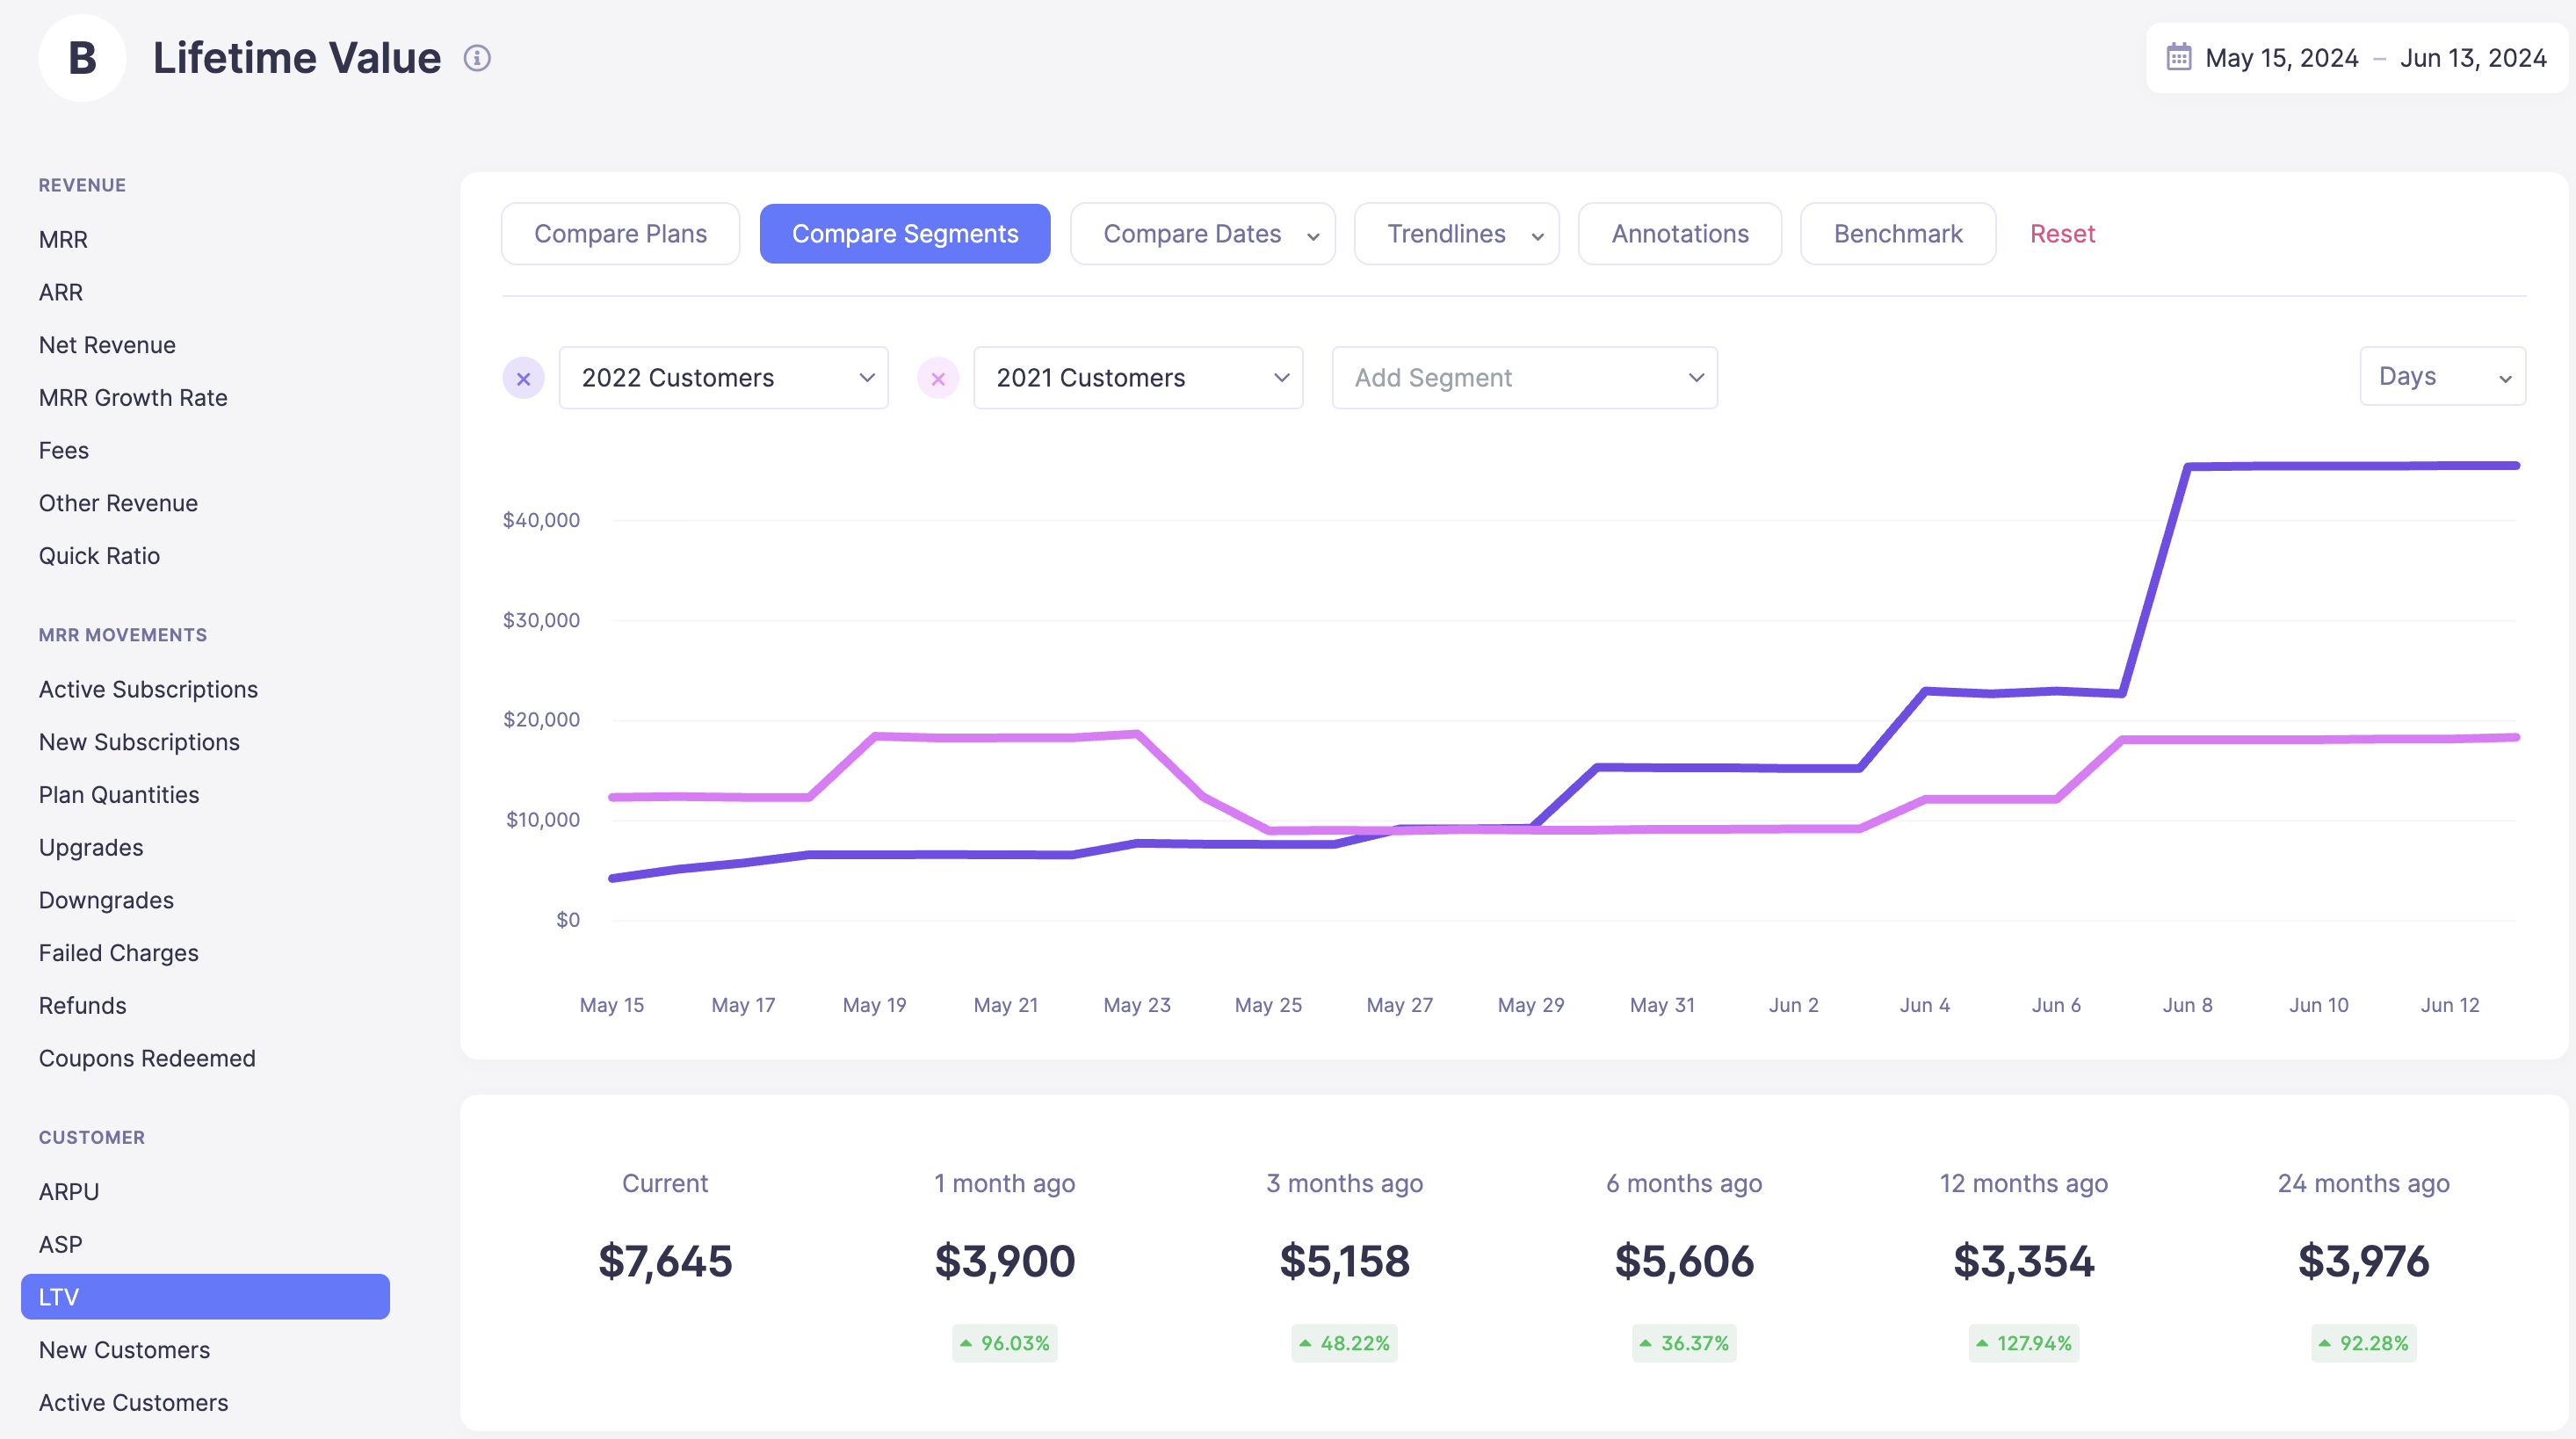Open the Add Segment dropdown
The image size is (2576, 1439).
[x=1523, y=377]
